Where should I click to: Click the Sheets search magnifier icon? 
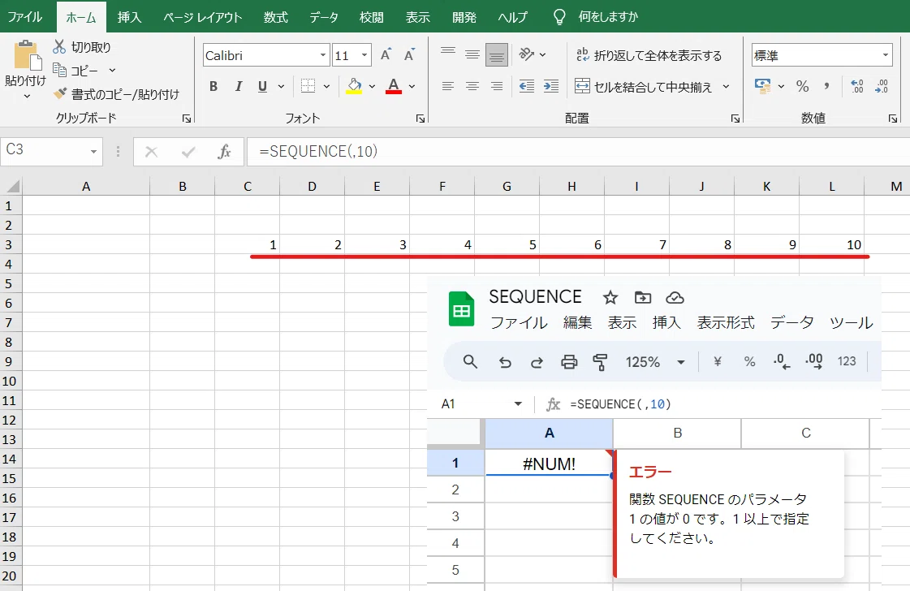470,362
